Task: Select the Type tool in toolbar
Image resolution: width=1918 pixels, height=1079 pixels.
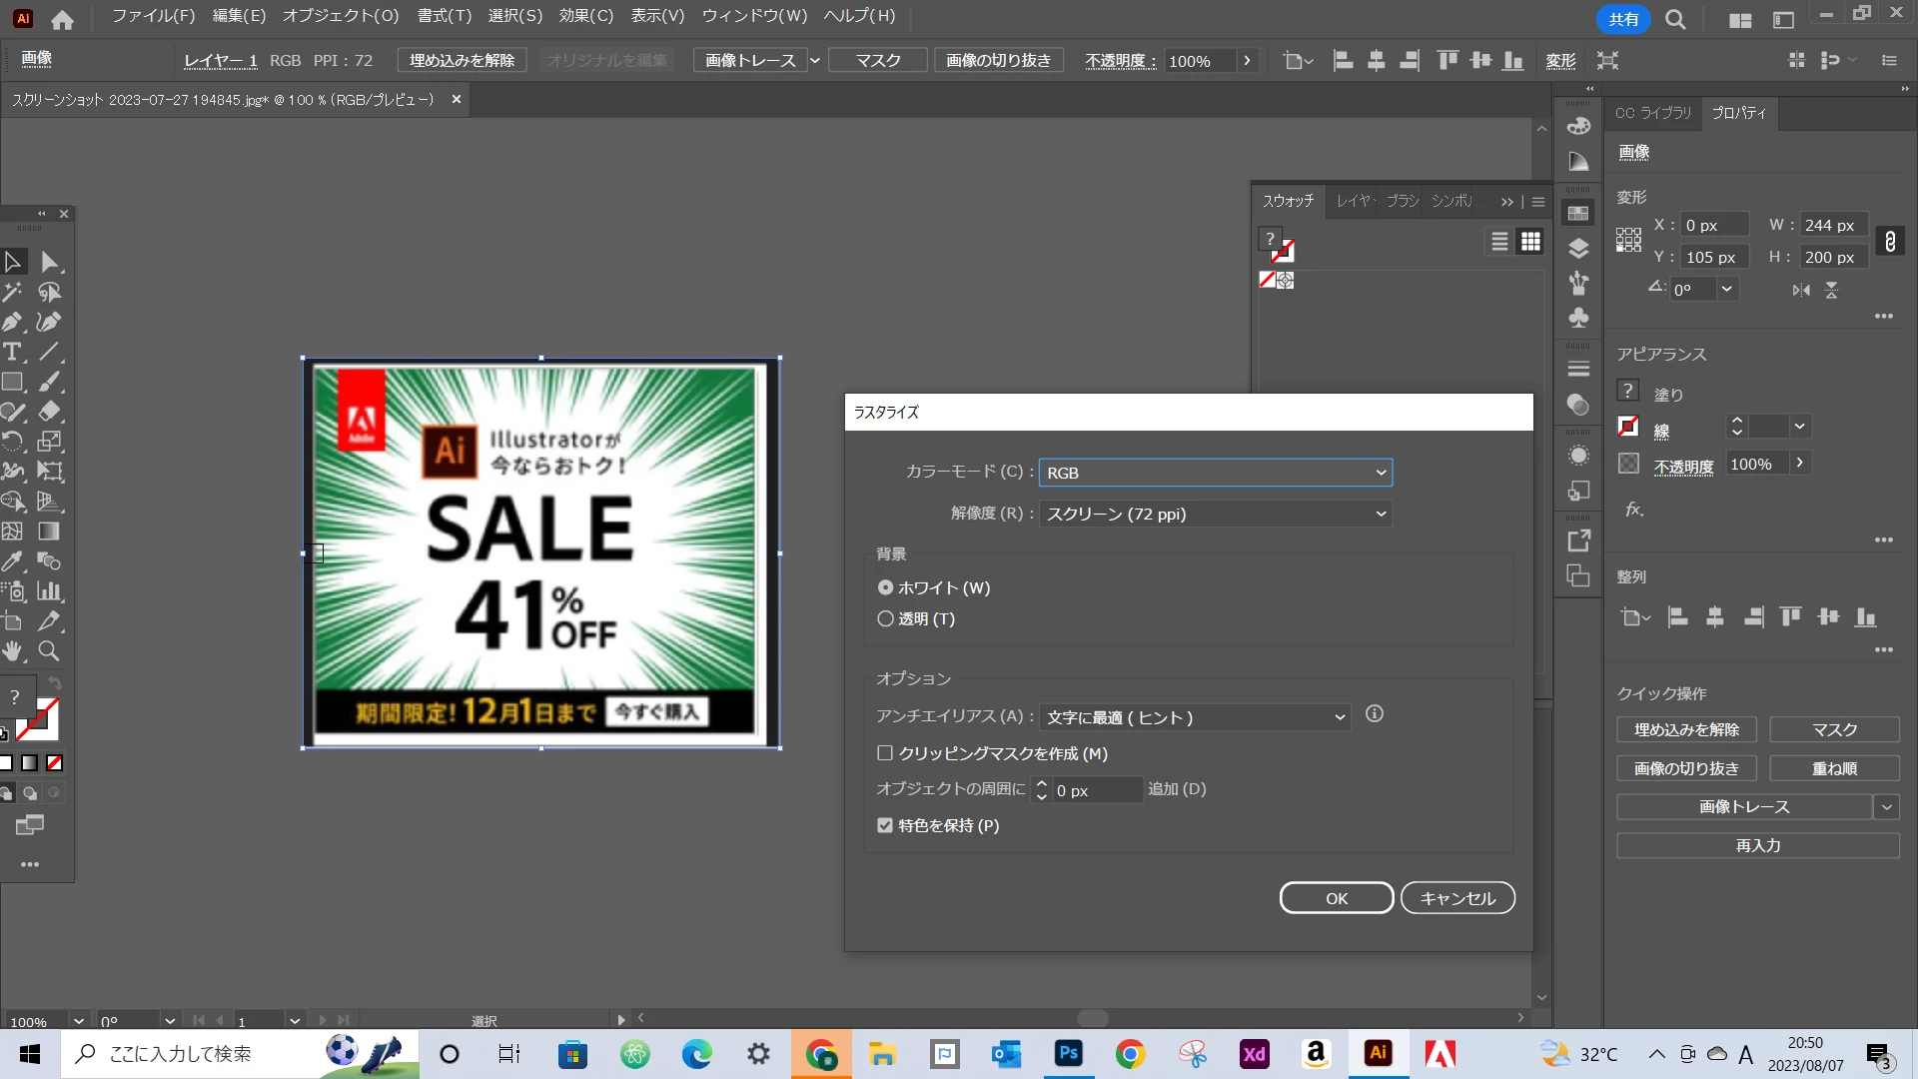Action: 13,352
